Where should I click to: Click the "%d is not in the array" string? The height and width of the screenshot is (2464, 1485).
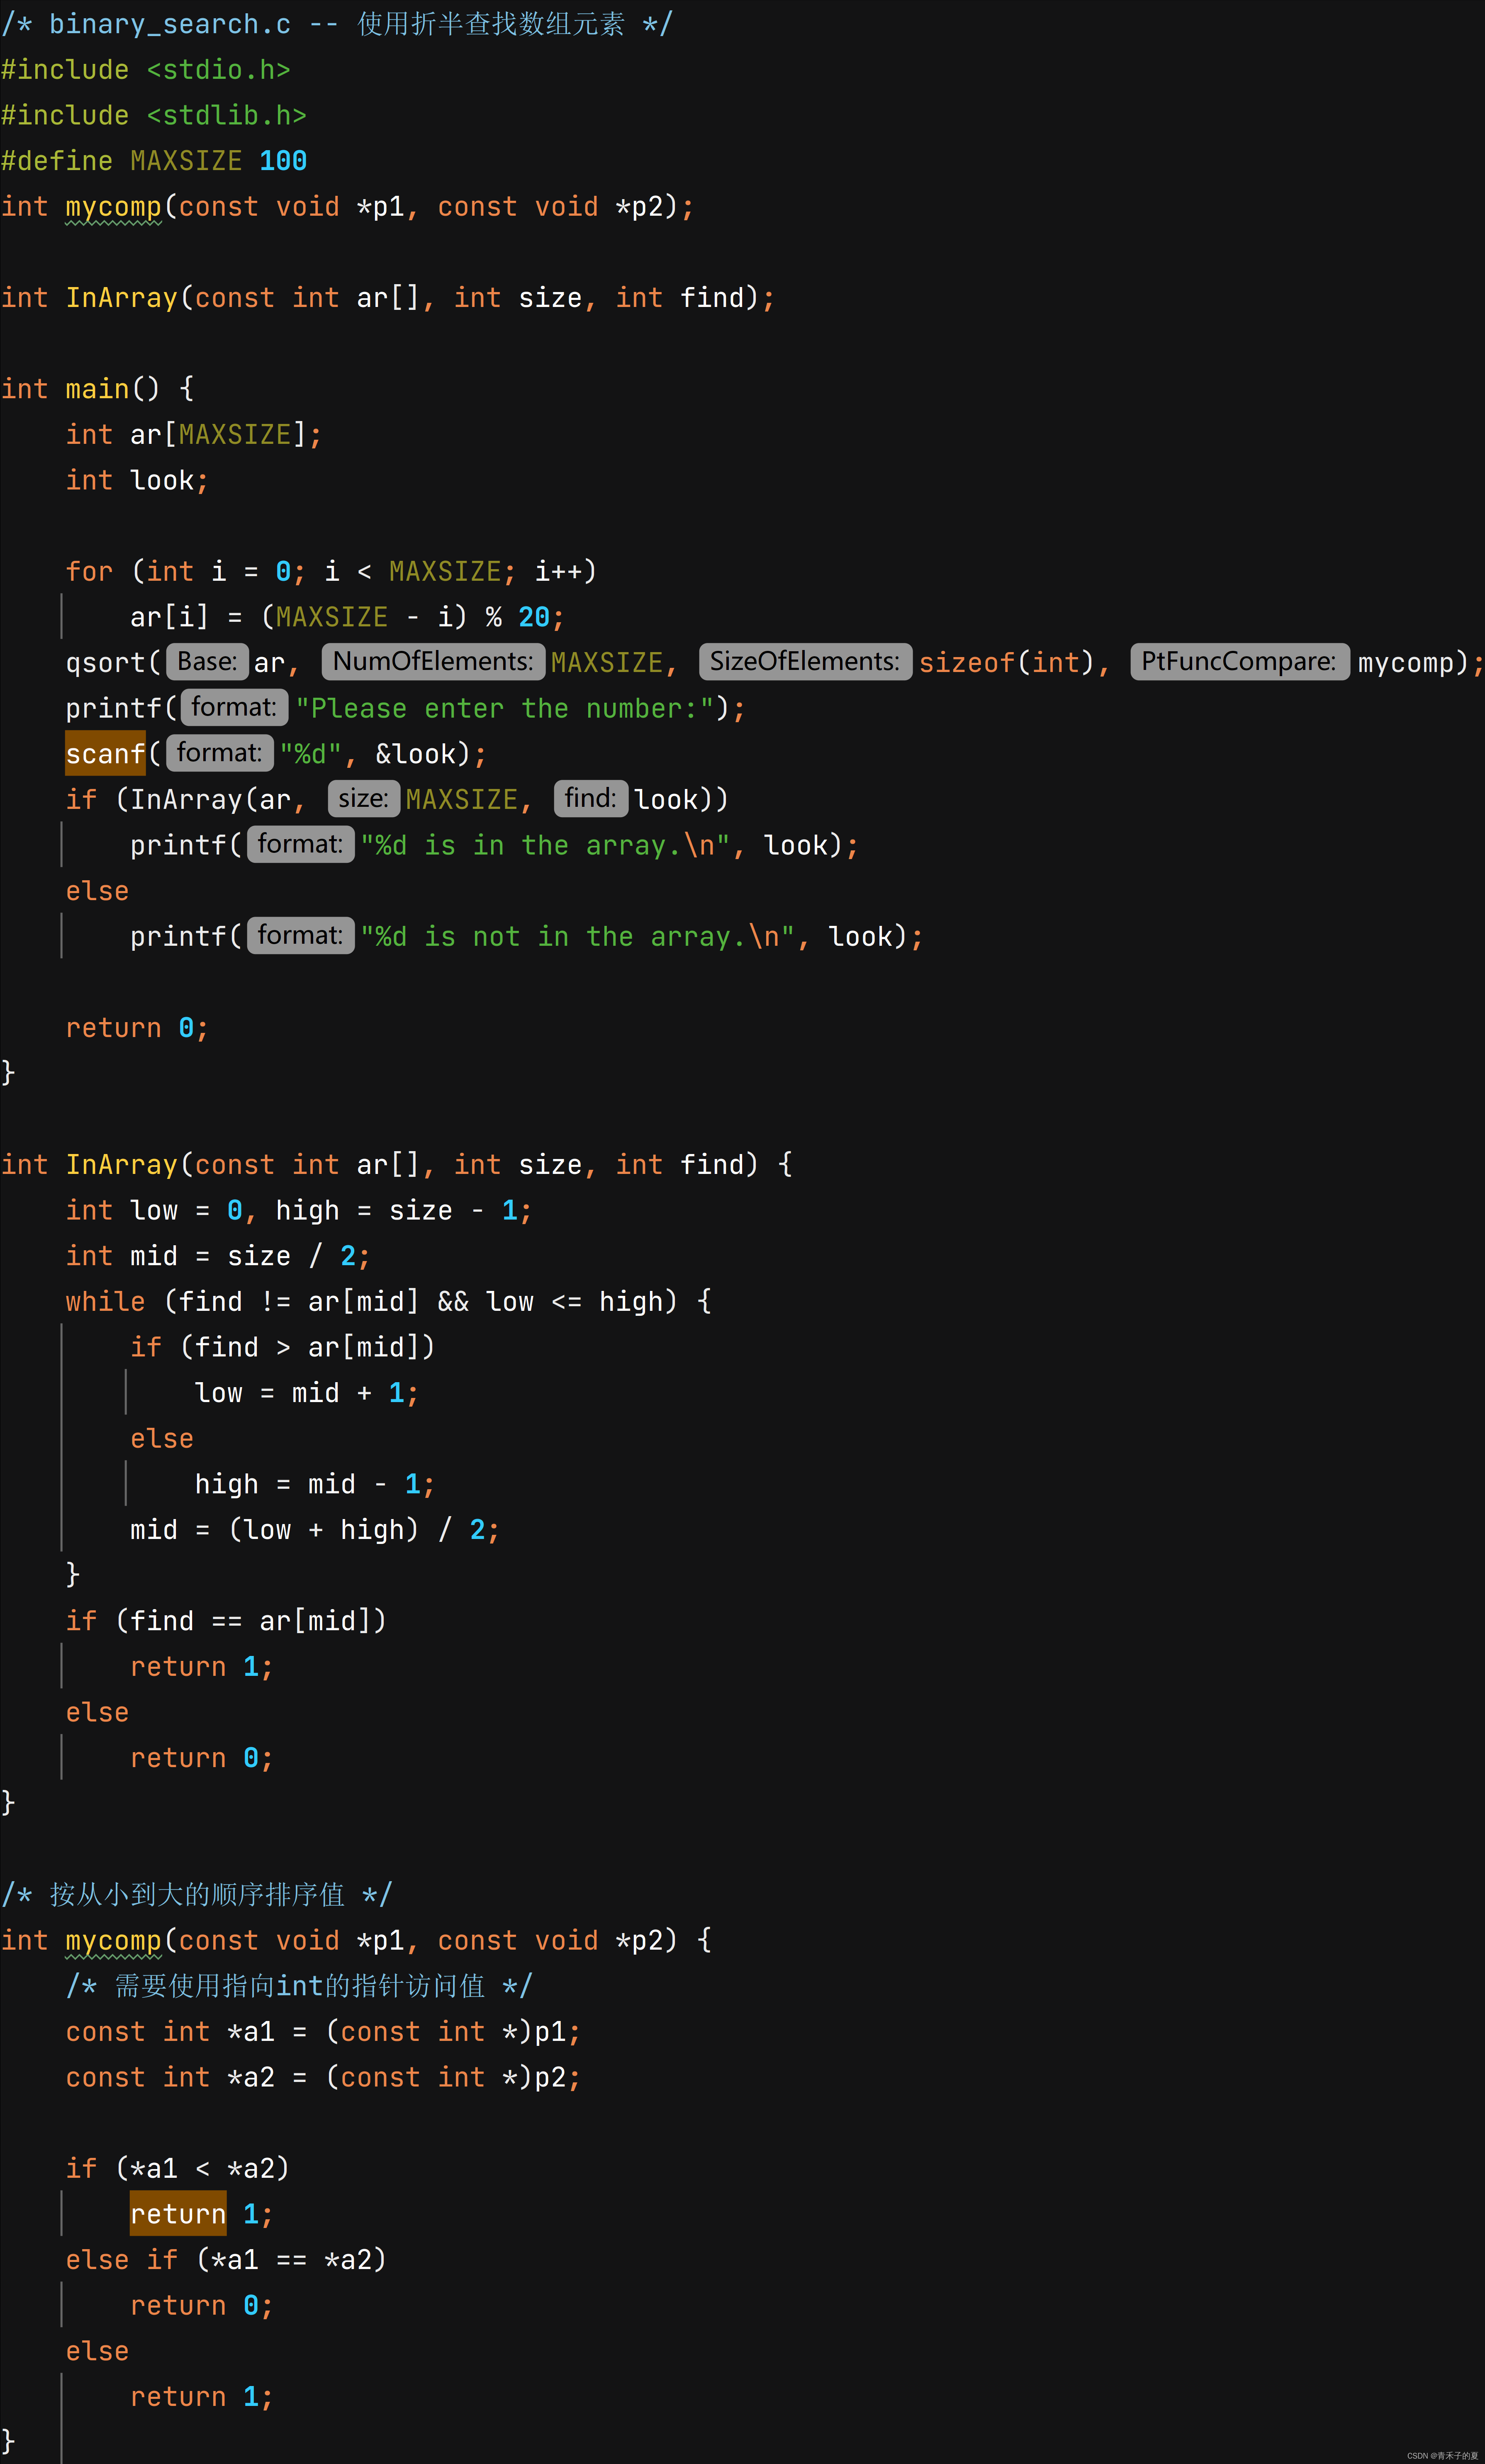click(577, 936)
